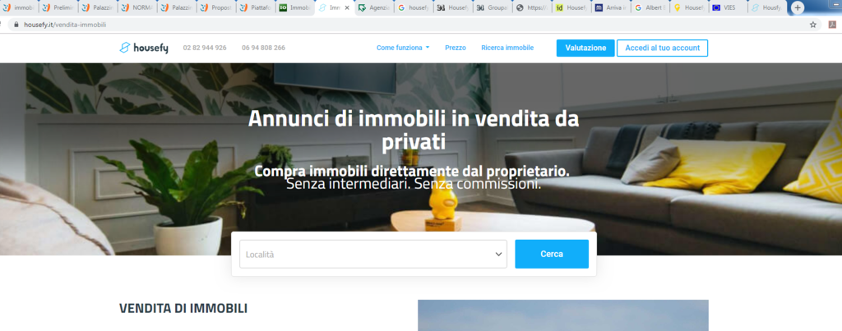Switch to the NORMA tab
842x331 pixels.
pyautogui.click(x=135, y=7)
